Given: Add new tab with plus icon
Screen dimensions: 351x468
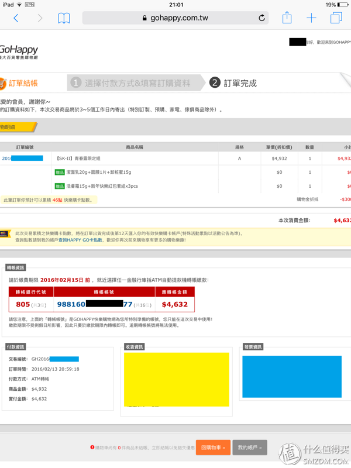Looking at the screenshot, I should [x=311, y=18].
